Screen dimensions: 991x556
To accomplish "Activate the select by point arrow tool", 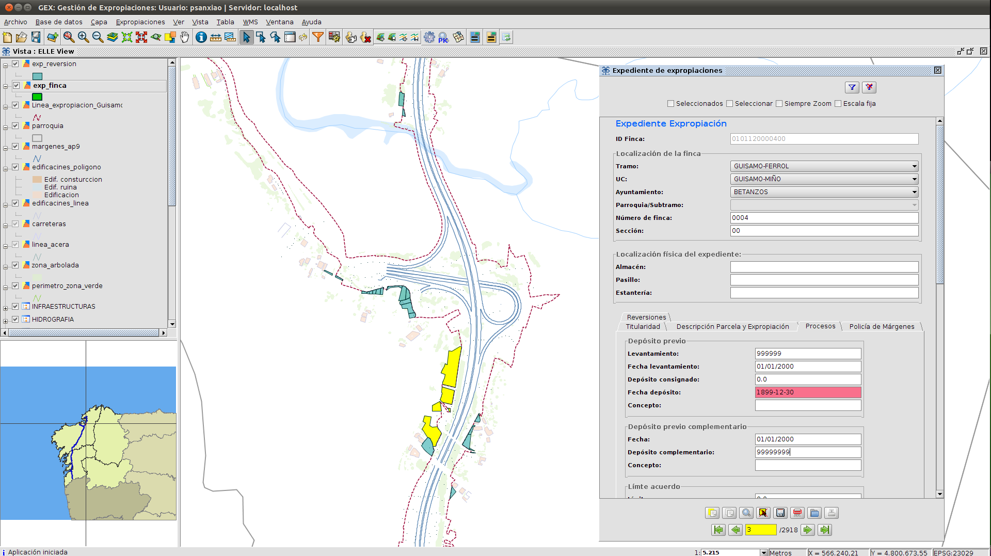I will 247,37.
